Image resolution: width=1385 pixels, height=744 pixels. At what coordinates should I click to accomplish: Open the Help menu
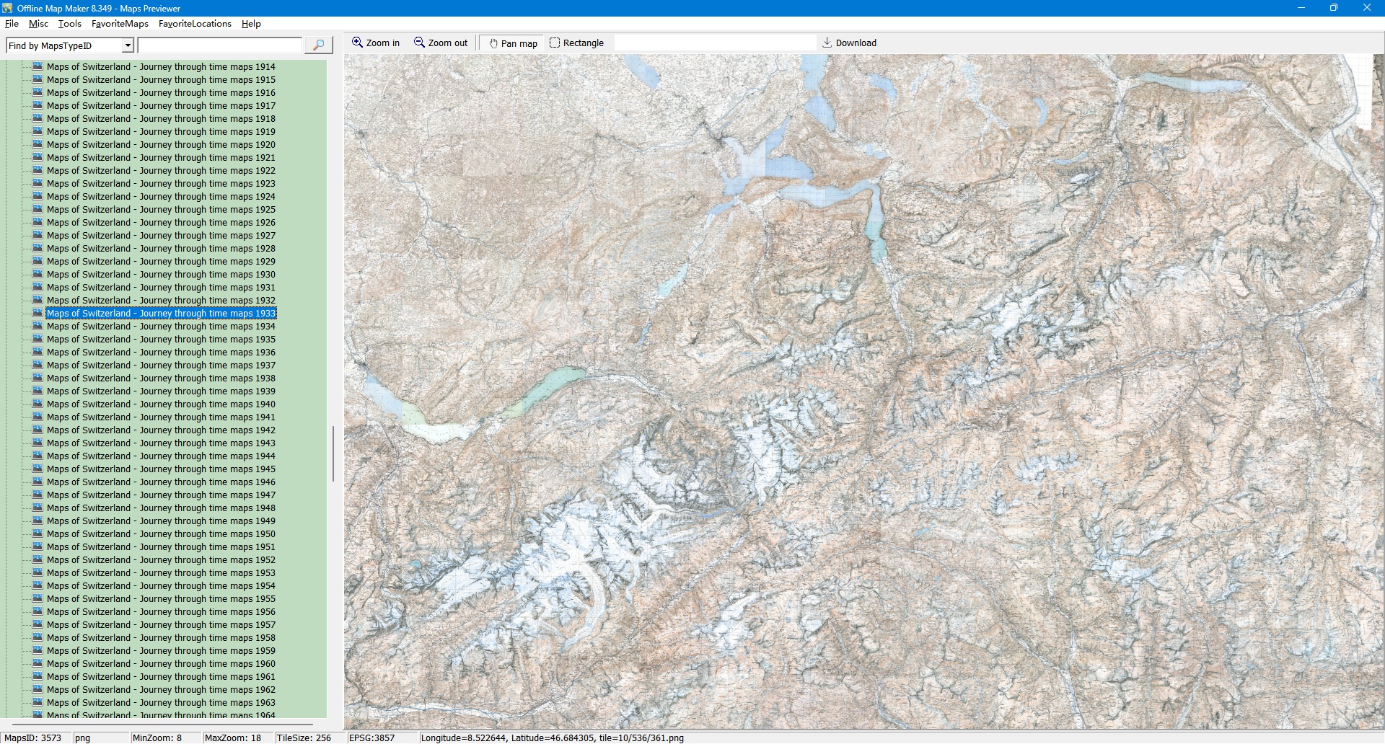251,24
